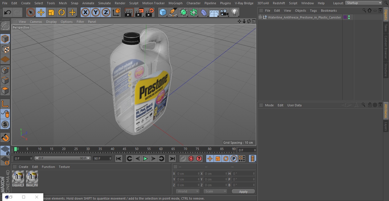Click timeline marker at frame 45
The height and width of the screenshot is (201, 389).
pos(124,149)
